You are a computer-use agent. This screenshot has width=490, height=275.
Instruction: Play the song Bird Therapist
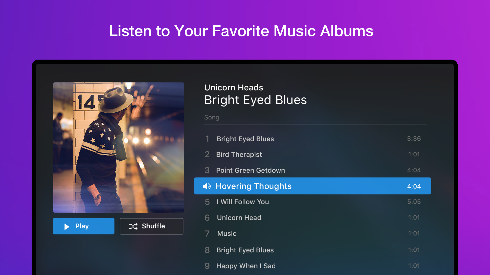239,155
